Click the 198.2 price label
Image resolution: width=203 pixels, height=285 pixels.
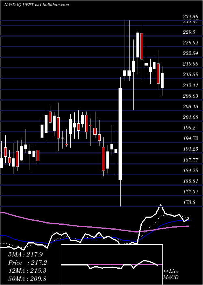click(x=189, y=127)
